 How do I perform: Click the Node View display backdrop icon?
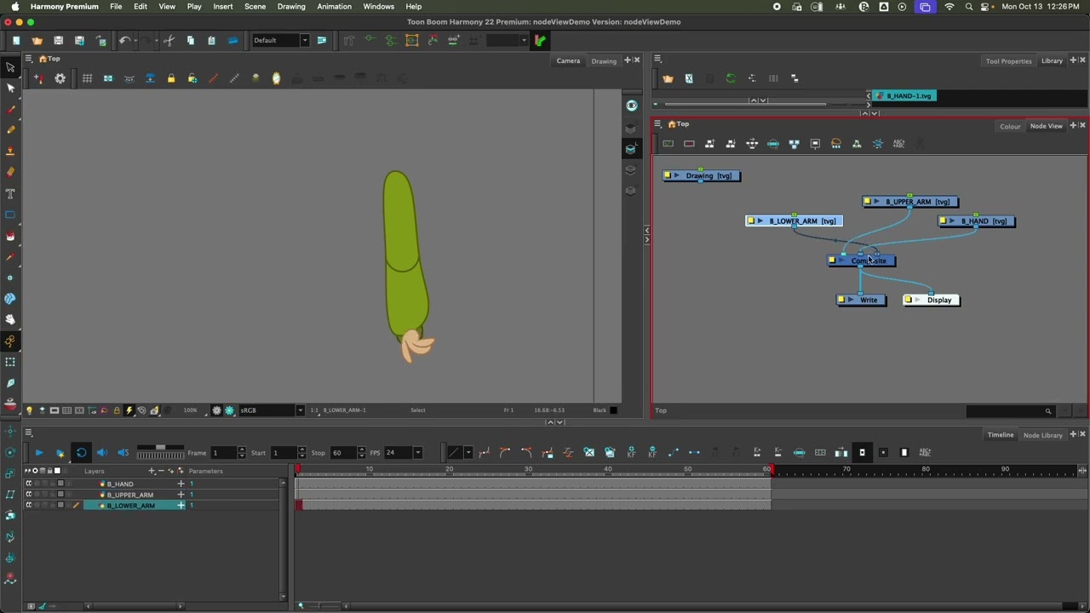pos(815,144)
